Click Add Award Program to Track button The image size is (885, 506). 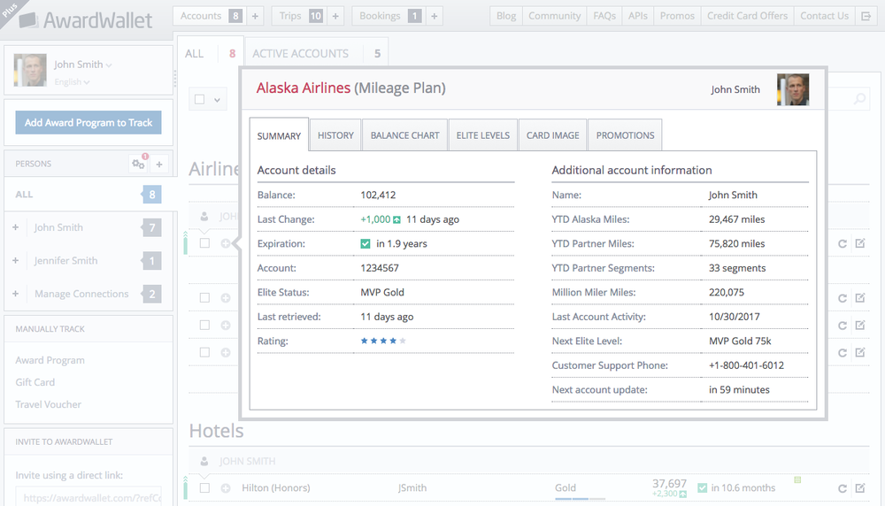coord(88,123)
